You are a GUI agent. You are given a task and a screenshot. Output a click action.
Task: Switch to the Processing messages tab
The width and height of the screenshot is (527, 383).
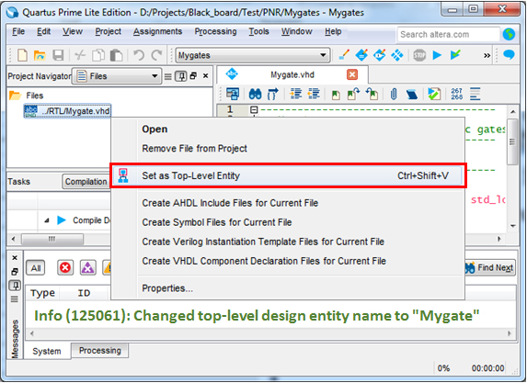click(x=100, y=351)
